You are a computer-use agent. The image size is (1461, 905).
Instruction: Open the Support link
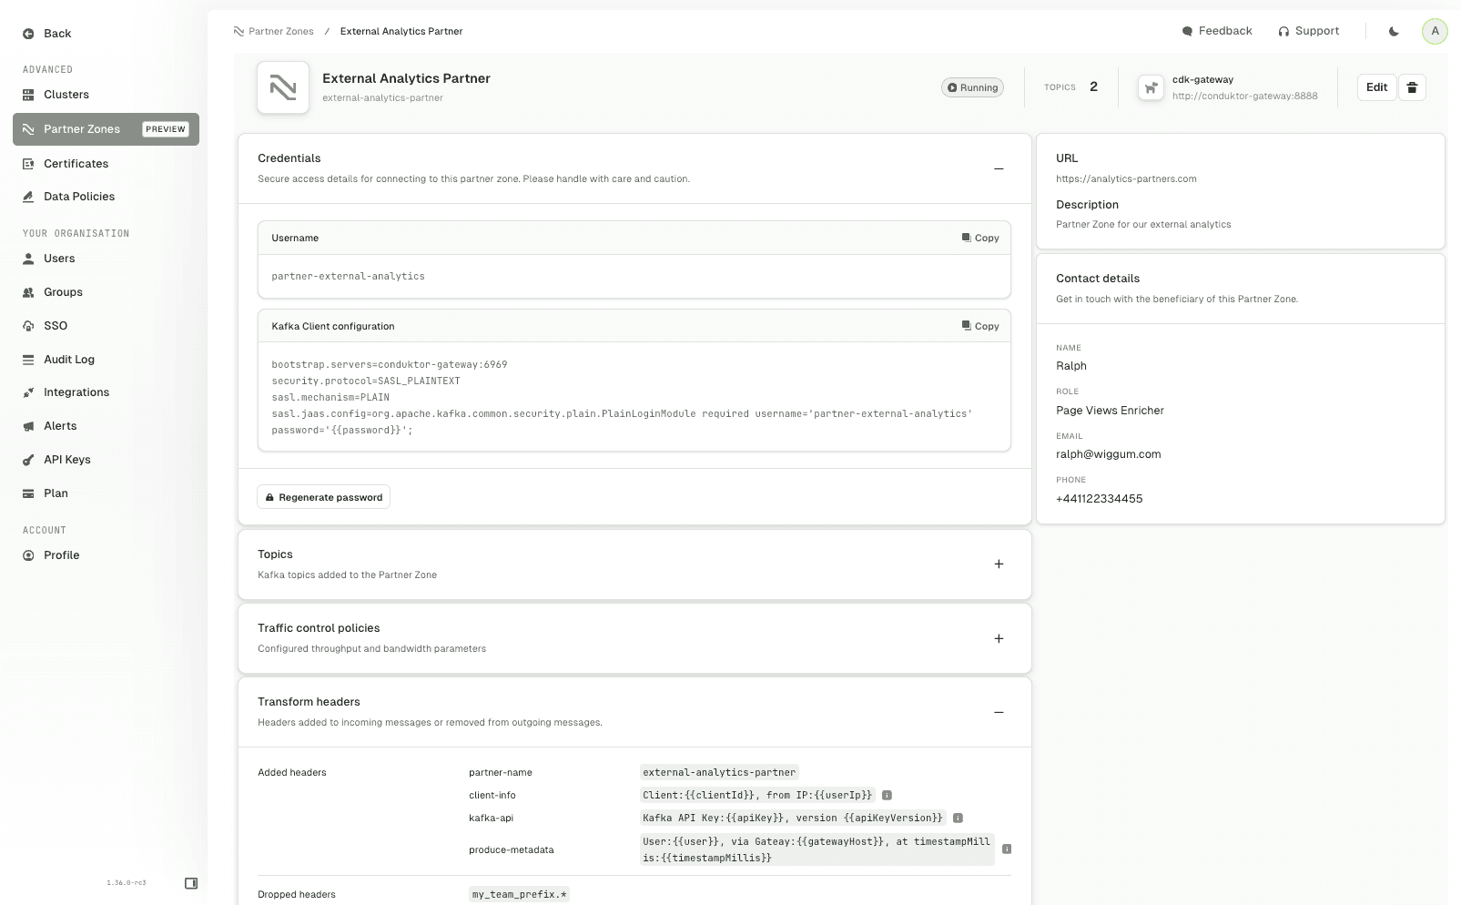[1308, 31]
